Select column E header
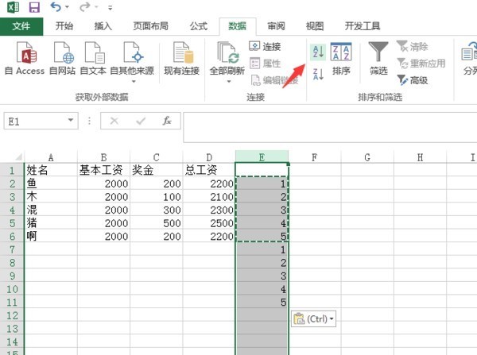This screenshot has width=477, height=355. click(262, 157)
